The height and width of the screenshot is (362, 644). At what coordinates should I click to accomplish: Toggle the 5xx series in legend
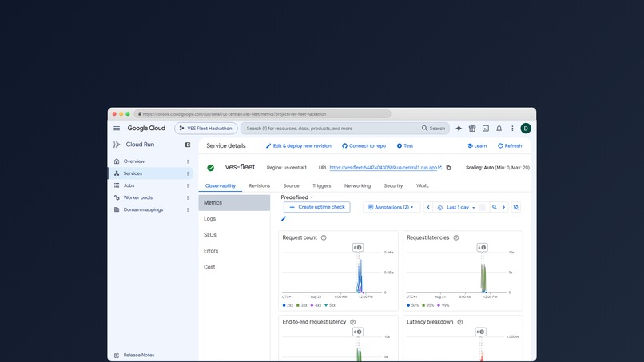click(329, 305)
